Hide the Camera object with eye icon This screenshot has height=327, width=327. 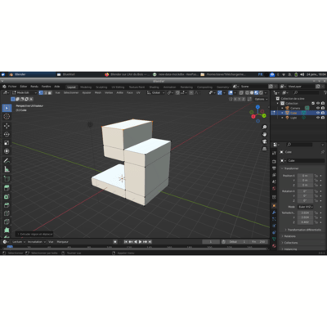click(x=318, y=108)
